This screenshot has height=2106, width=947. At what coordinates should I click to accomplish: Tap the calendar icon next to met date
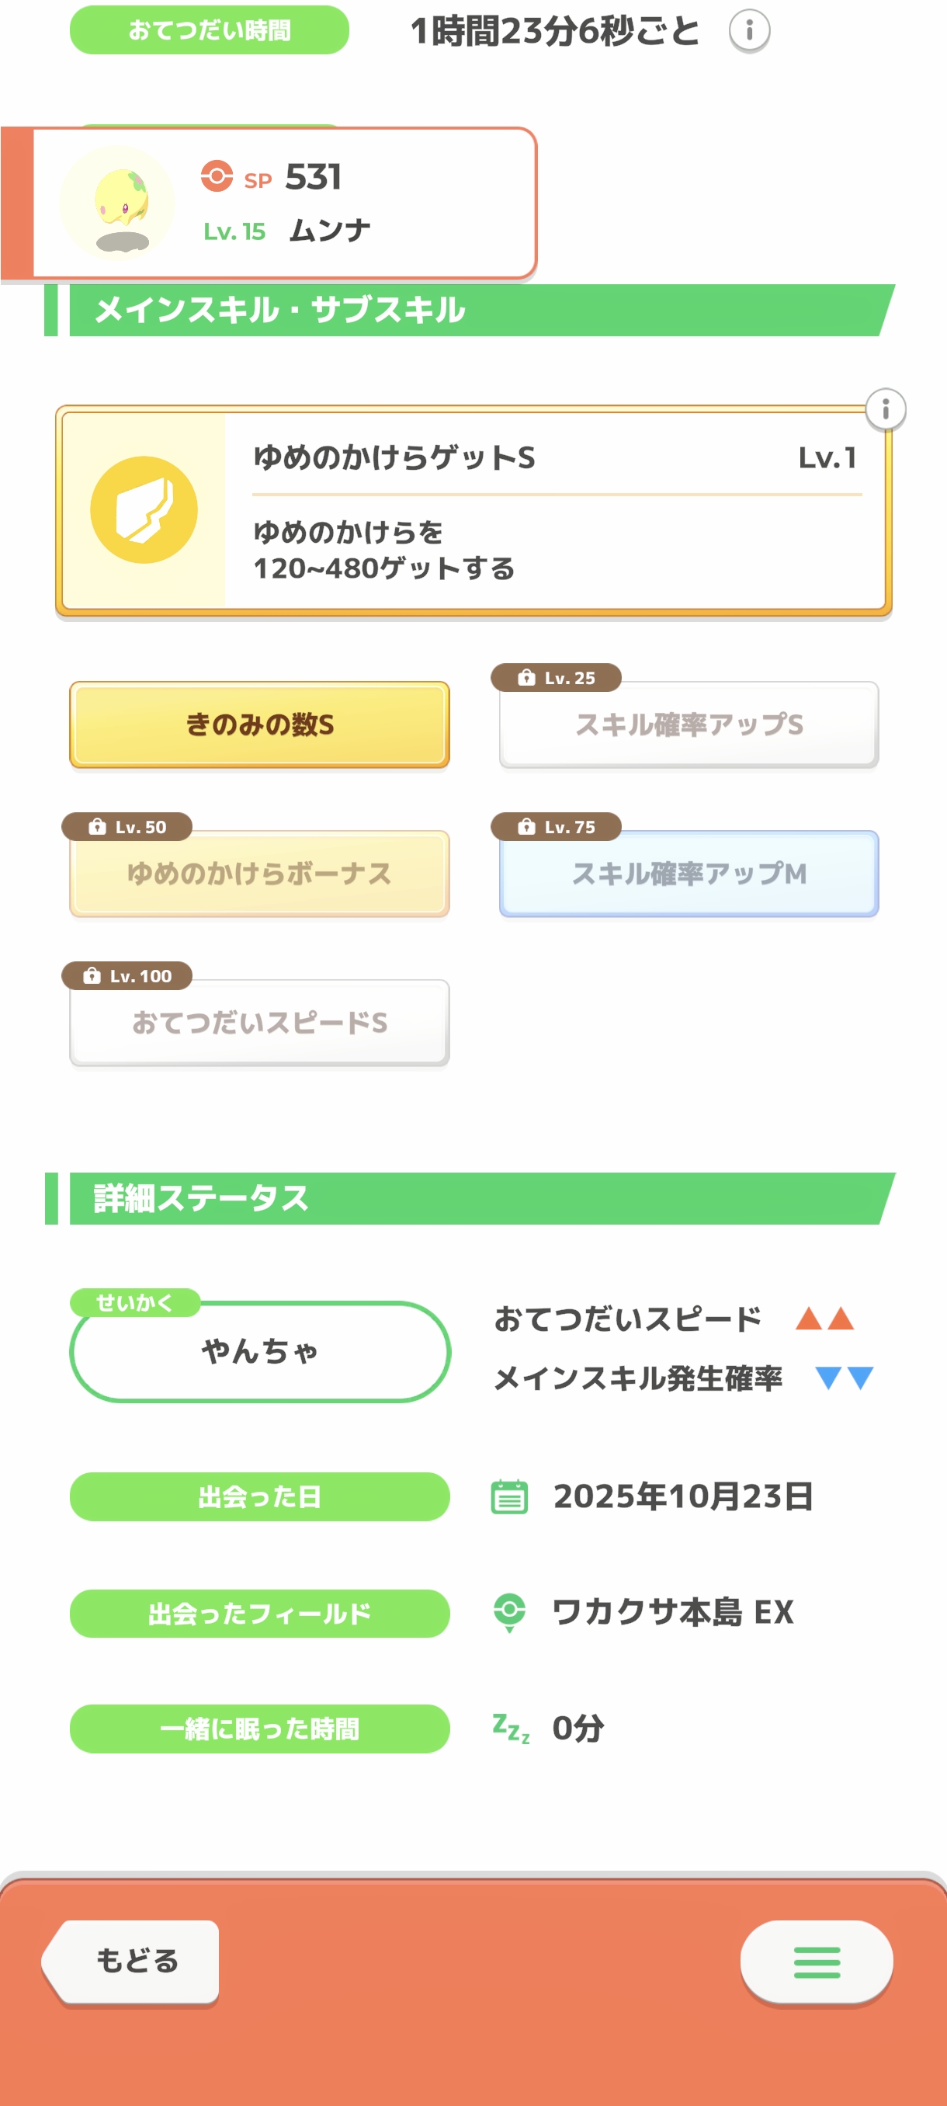pos(509,1497)
